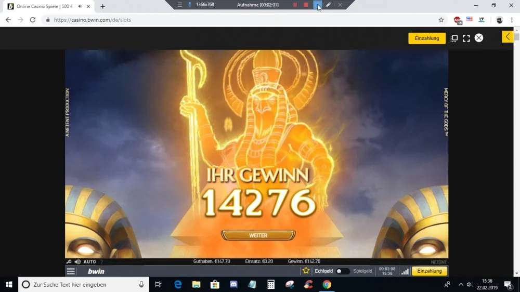Toggle the Echtgeld/Spielgeld switch
520x292 pixels.
[x=343, y=271]
